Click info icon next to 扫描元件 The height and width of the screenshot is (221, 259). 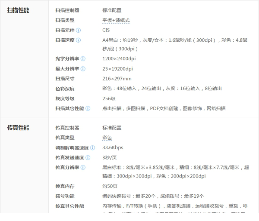coord(78,30)
